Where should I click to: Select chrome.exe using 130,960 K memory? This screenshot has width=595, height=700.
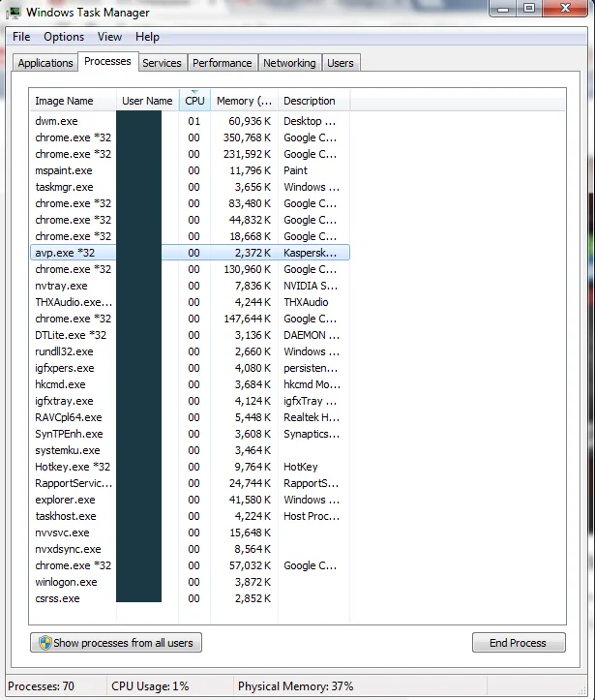click(190, 269)
